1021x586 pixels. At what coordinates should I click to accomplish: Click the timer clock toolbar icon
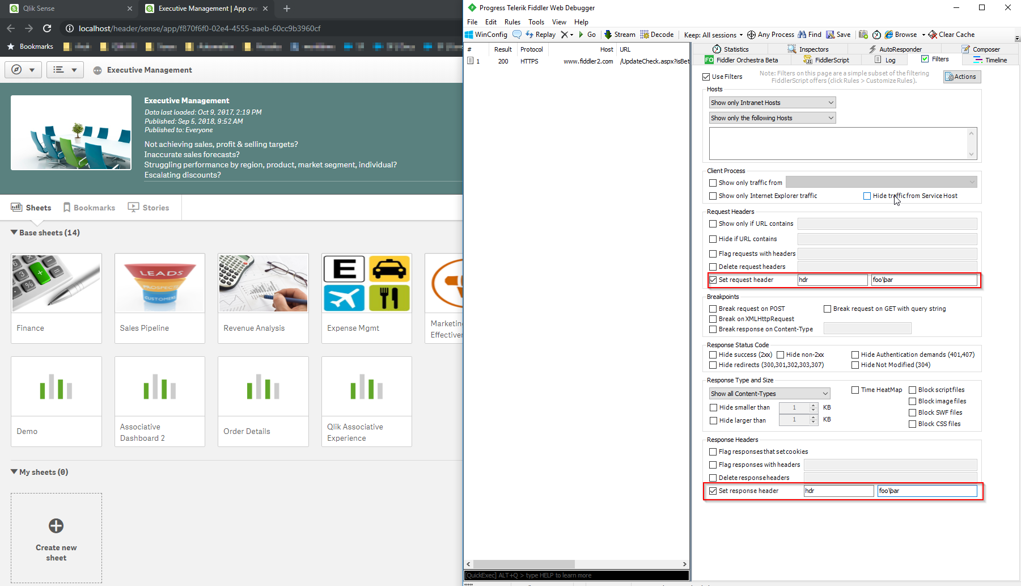point(876,35)
